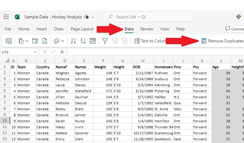Open the Custom Sort icon
Image resolution: width=244 pixels, height=143 pixels.
pos(93,41)
